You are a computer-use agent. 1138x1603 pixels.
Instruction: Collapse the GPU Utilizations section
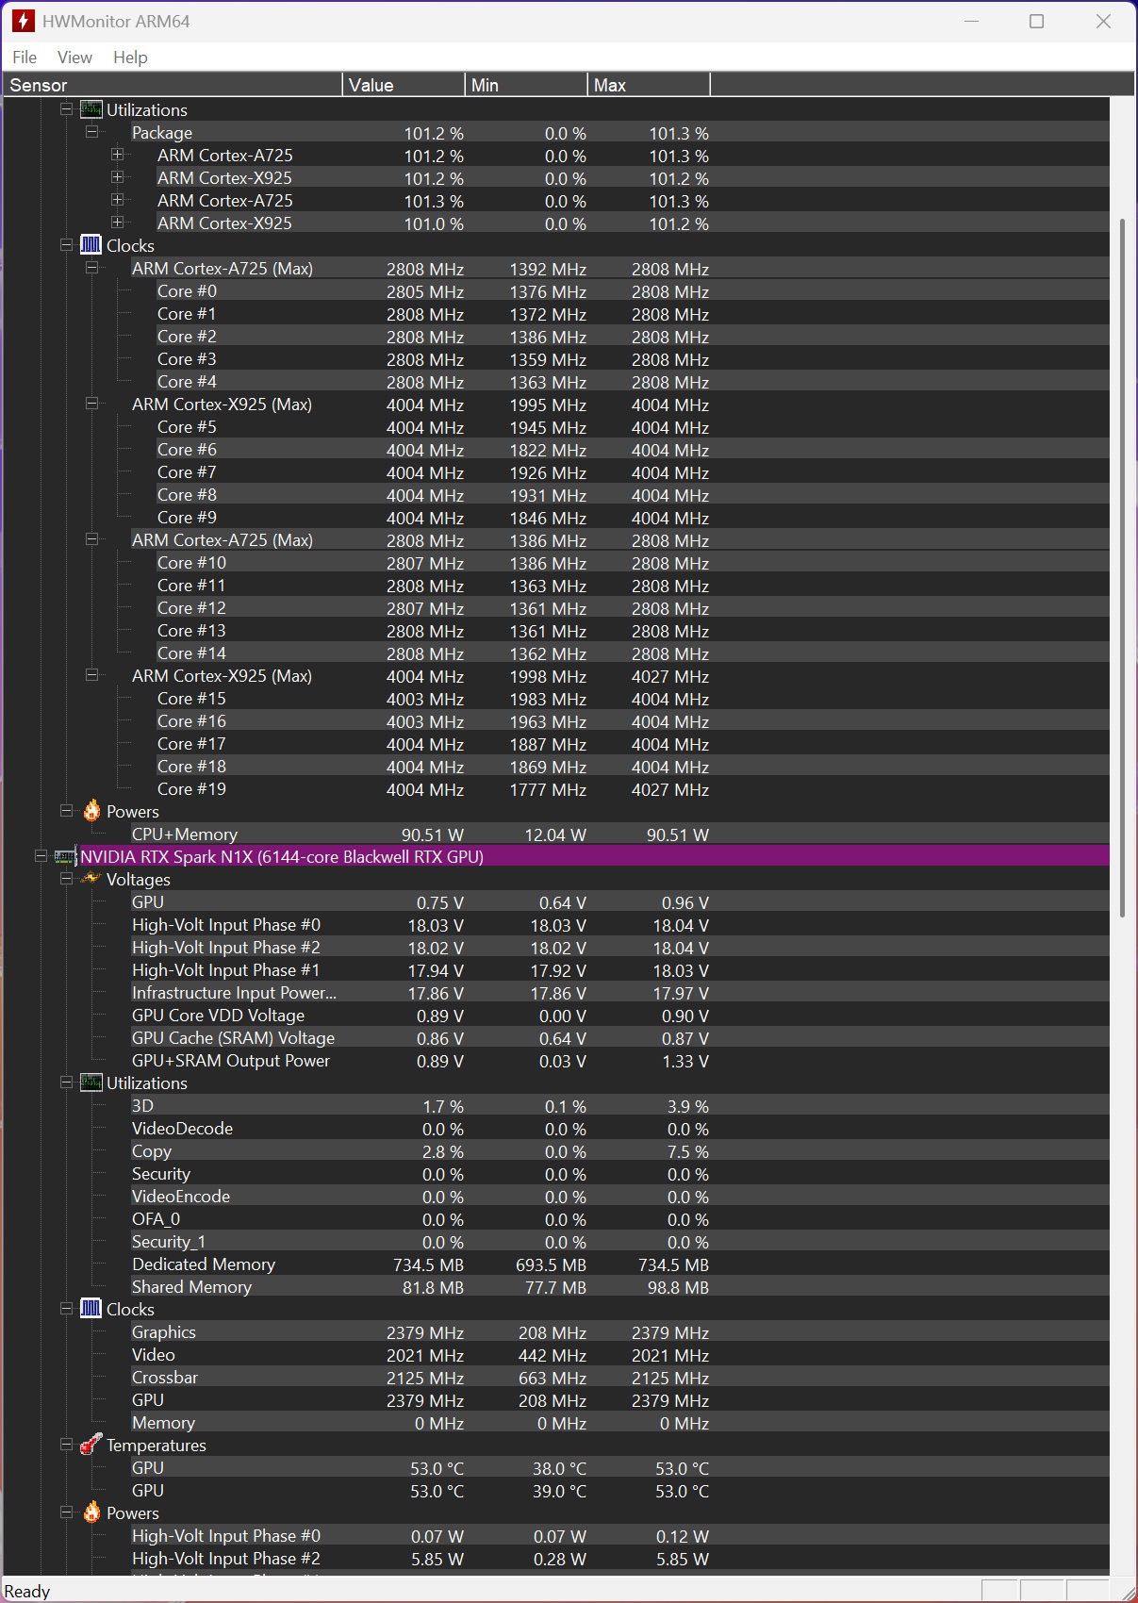point(66,1082)
